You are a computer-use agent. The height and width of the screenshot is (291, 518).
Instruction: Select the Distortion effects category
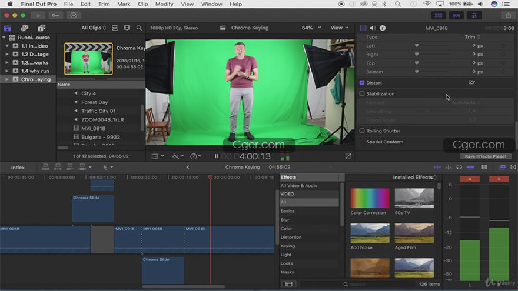pos(291,238)
